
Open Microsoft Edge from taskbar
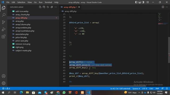point(21,93)
